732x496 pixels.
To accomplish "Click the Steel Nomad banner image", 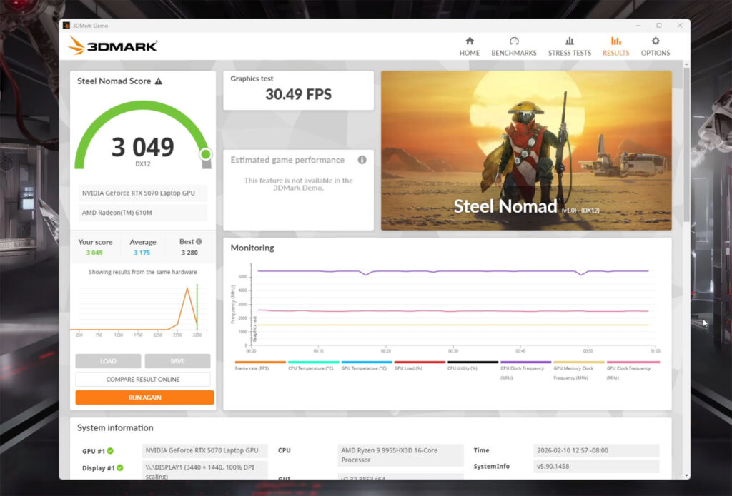I will click(x=526, y=150).
